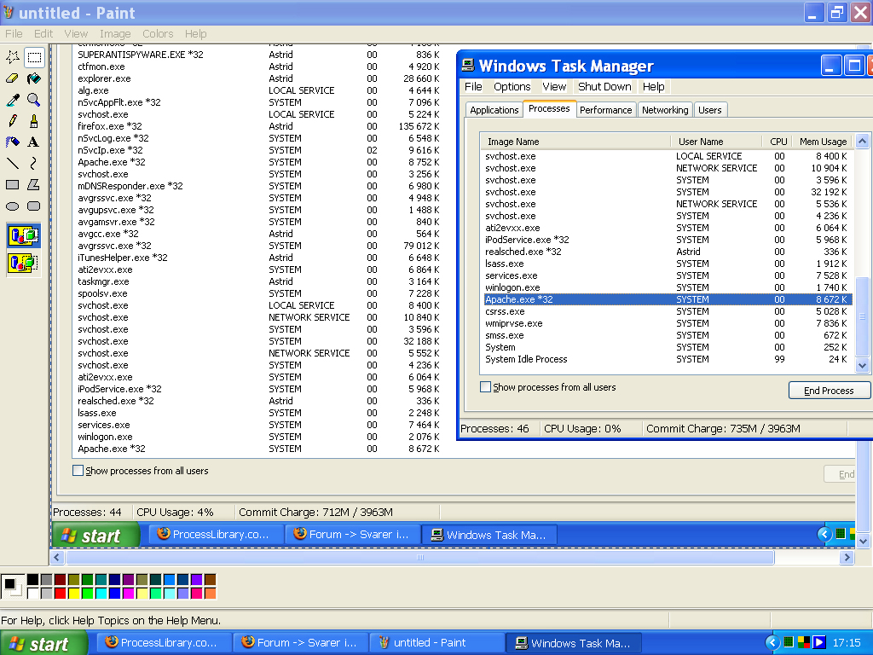Select the Free-Form Select tool in Paint

click(x=12, y=57)
